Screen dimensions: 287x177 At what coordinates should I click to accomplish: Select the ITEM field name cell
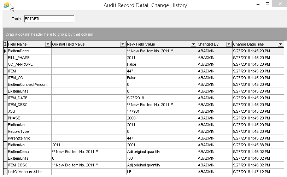tap(29, 71)
